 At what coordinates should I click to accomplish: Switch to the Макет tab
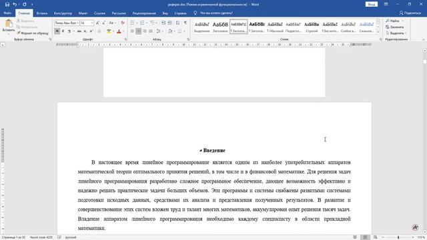[x=83, y=13]
